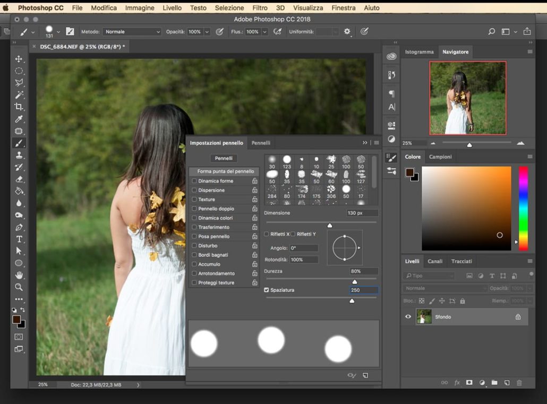Open the Paragraph panel icon

point(391,93)
